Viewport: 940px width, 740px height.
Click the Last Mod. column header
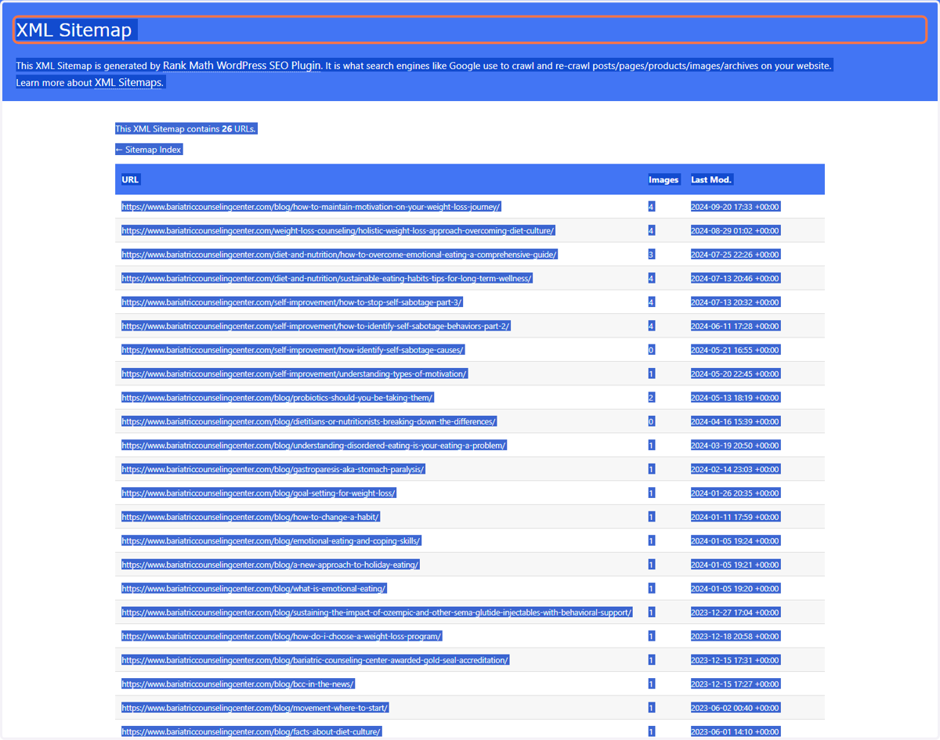[x=711, y=179]
